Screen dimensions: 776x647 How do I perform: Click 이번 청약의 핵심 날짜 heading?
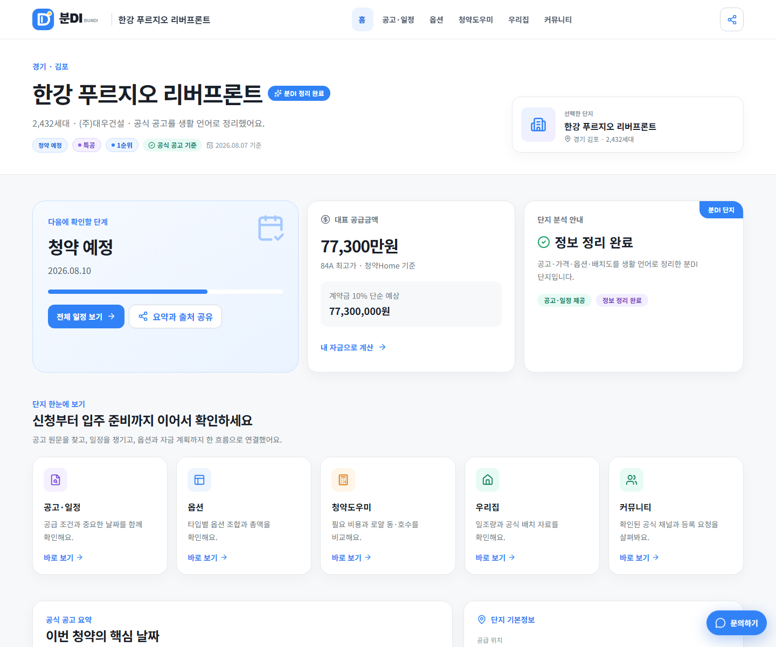pos(103,636)
